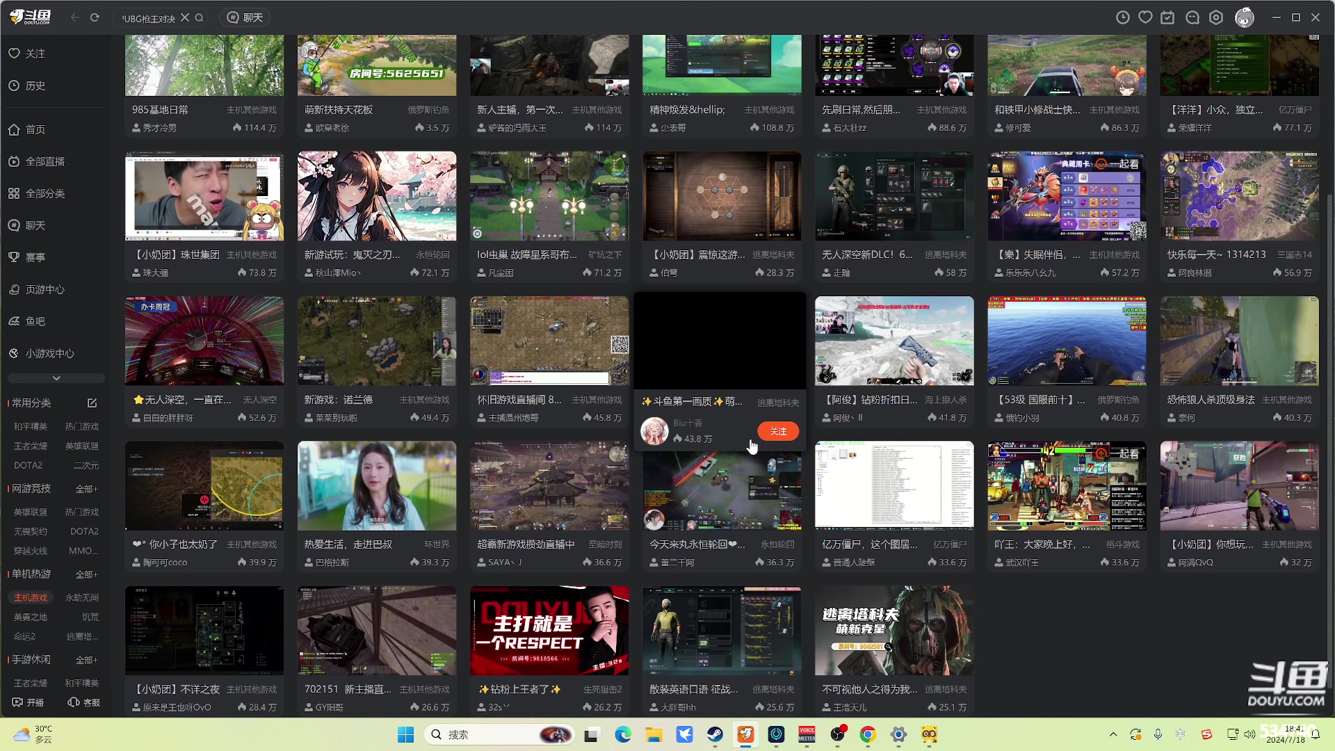Image resolution: width=1335 pixels, height=751 pixels.
Task: Open the 985基地日常 stream thumbnail
Action: tap(204, 65)
